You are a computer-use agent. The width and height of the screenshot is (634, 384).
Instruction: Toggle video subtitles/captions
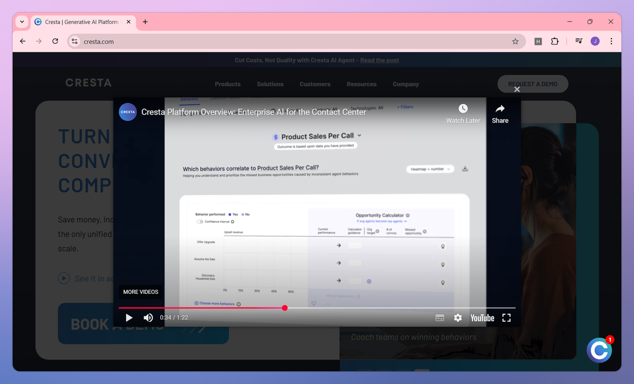click(440, 318)
